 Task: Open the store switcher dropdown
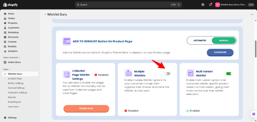(235, 5)
